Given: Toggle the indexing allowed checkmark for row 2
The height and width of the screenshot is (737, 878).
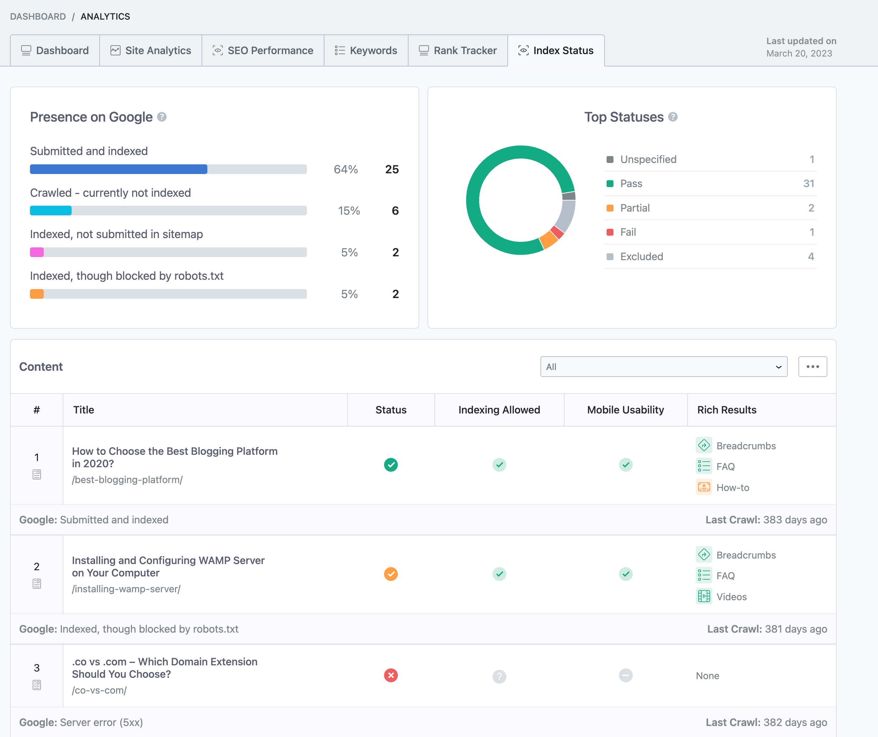Looking at the screenshot, I should tap(499, 573).
